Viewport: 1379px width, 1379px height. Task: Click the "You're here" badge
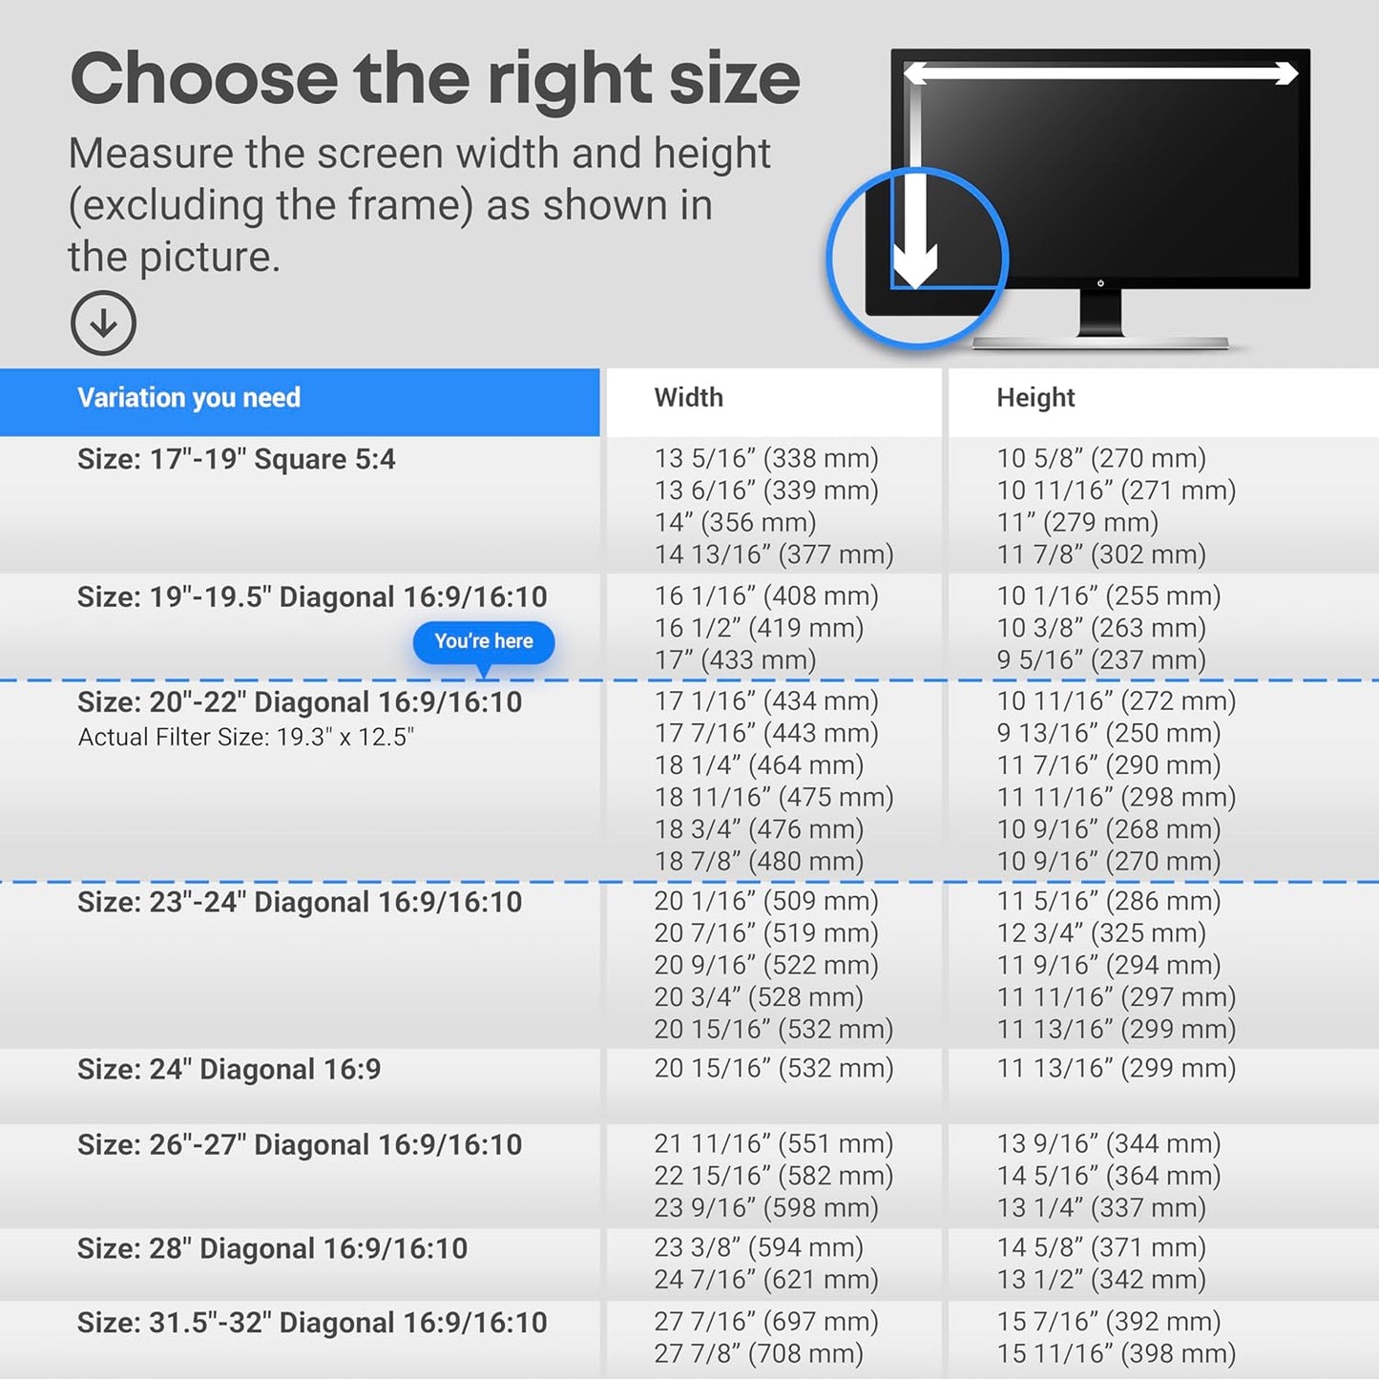[x=484, y=642]
